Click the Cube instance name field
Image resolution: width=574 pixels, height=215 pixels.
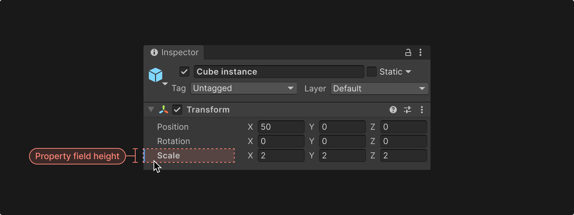[279, 72]
